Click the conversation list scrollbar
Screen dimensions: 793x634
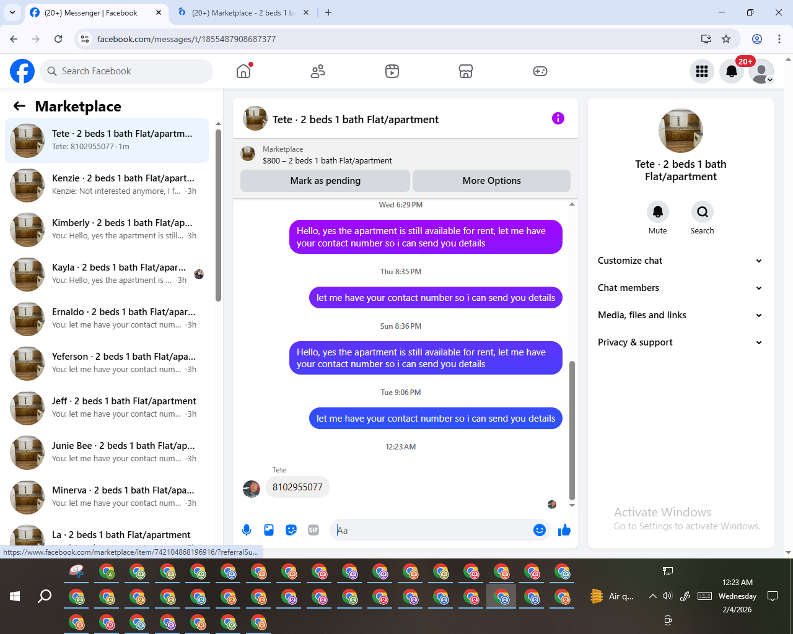[x=218, y=215]
